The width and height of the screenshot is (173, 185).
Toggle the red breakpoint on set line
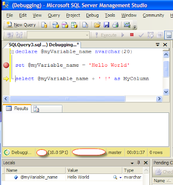(6, 65)
